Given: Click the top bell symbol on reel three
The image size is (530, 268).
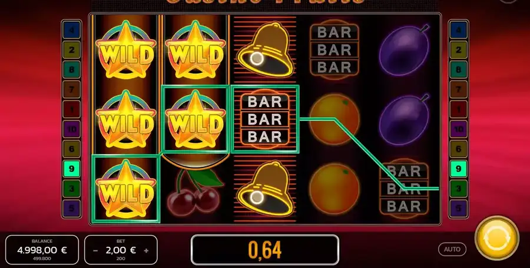Looking at the screenshot, I should coord(266,49).
